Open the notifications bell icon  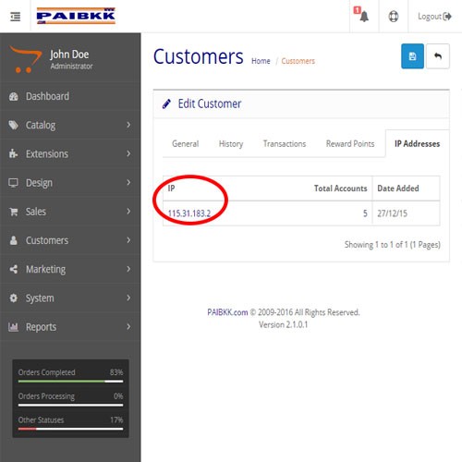tap(364, 17)
